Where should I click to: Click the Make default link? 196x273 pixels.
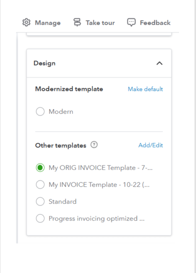tap(145, 89)
